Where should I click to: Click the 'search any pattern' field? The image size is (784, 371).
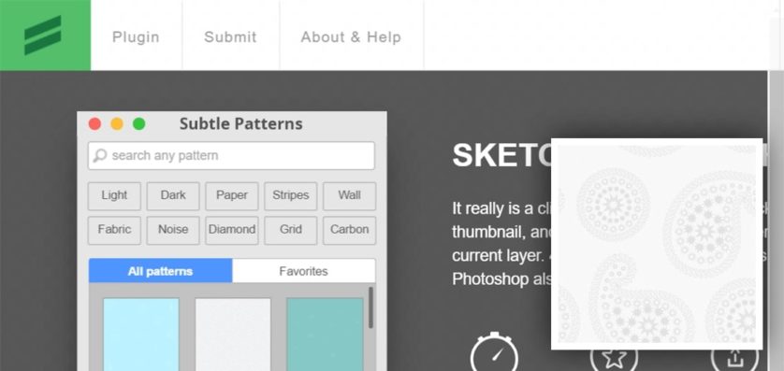point(231,156)
